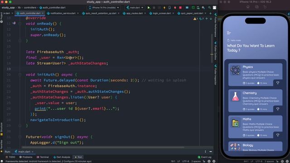Click LF line separator in status bar

[179, 161]
